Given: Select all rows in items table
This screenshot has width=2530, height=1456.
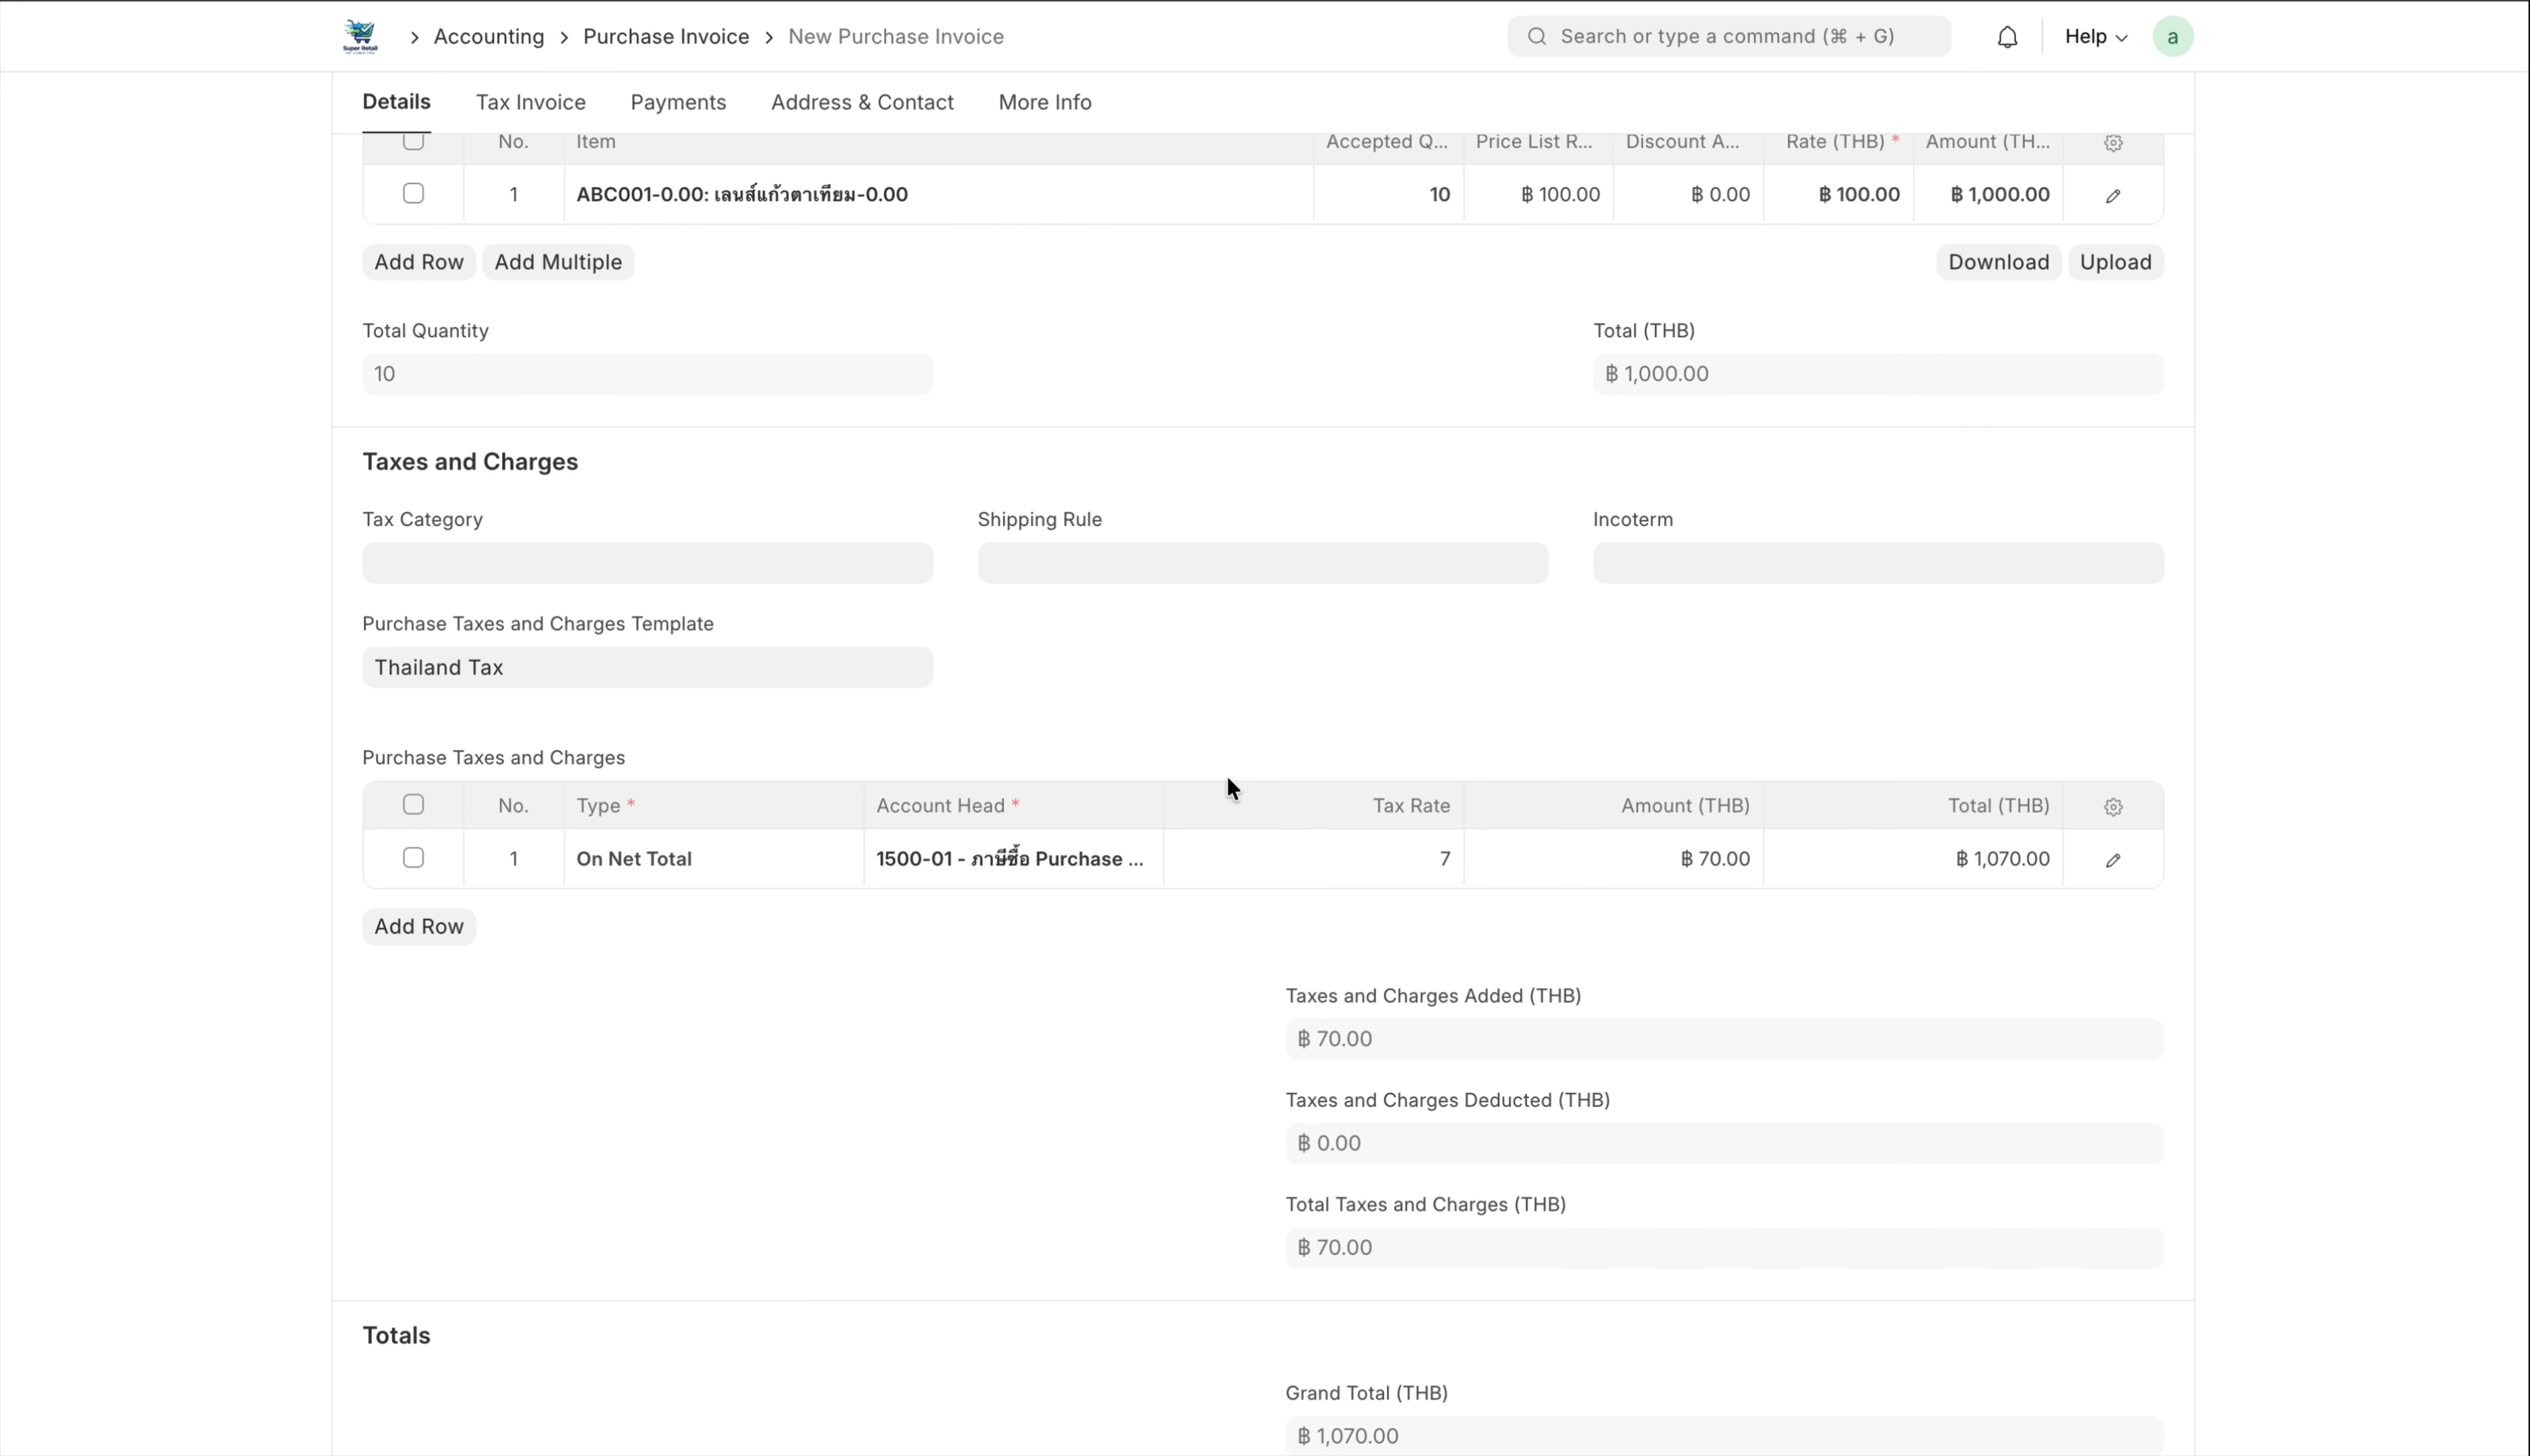Looking at the screenshot, I should pyautogui.click(x=413, y=141).
